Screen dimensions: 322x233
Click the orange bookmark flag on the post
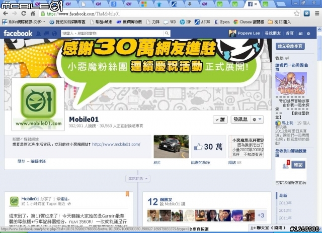tap(127, 194)
